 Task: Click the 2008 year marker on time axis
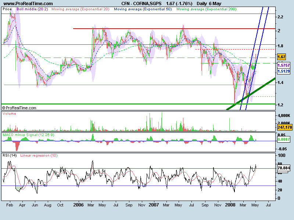[x=230, y=205]
